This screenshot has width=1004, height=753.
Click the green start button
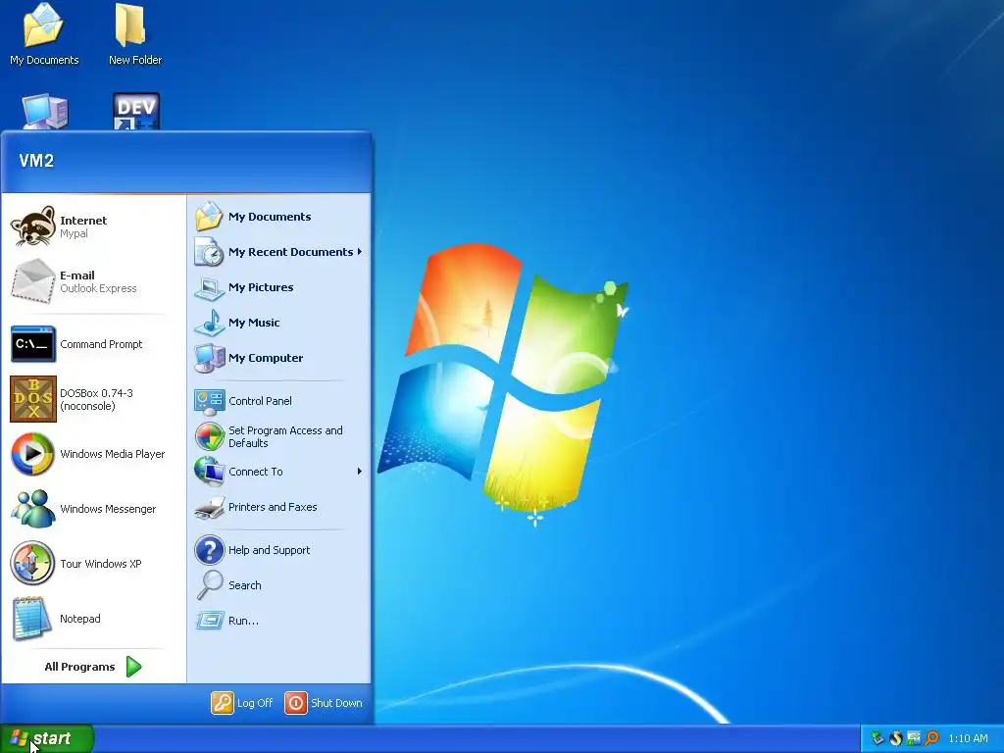click(x=47, y=738)
